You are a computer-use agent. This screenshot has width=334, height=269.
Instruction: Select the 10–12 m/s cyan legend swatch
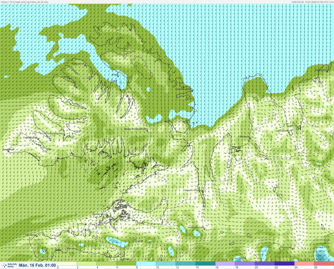click(x=166, y=264)
